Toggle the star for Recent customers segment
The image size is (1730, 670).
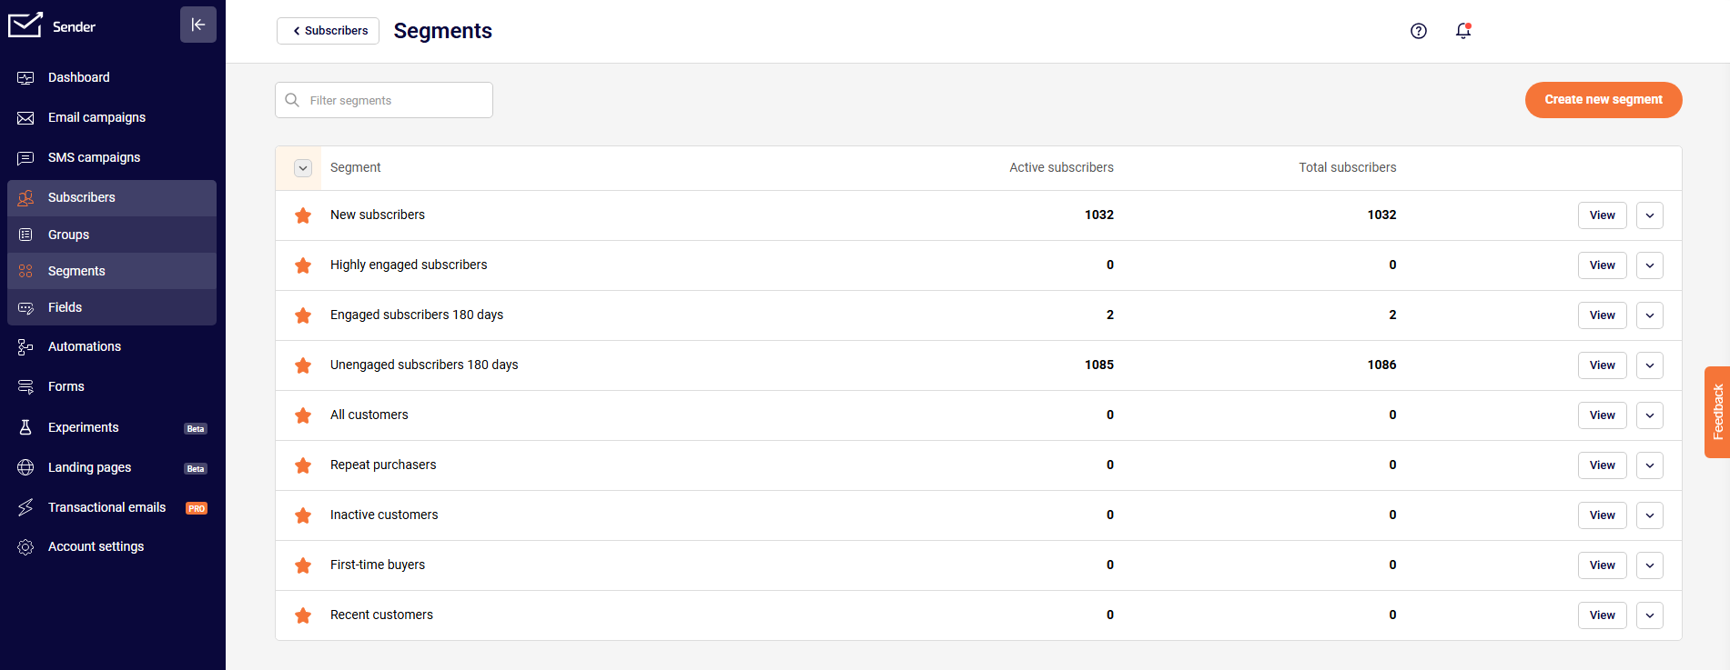pyautogui.click(x=303, y=615)
